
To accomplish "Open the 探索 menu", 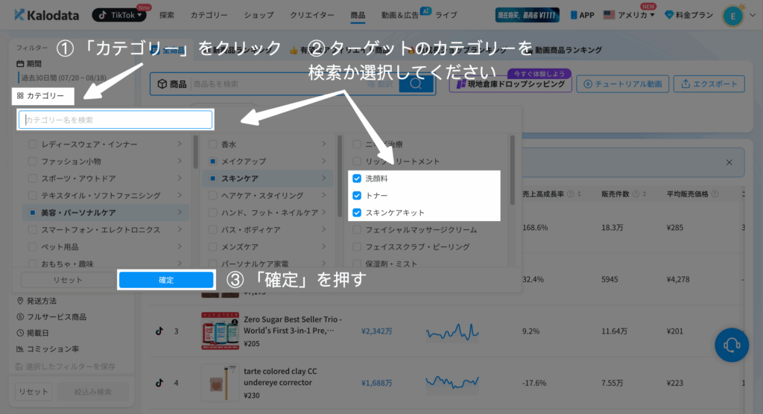I will [x=166, y=15].
